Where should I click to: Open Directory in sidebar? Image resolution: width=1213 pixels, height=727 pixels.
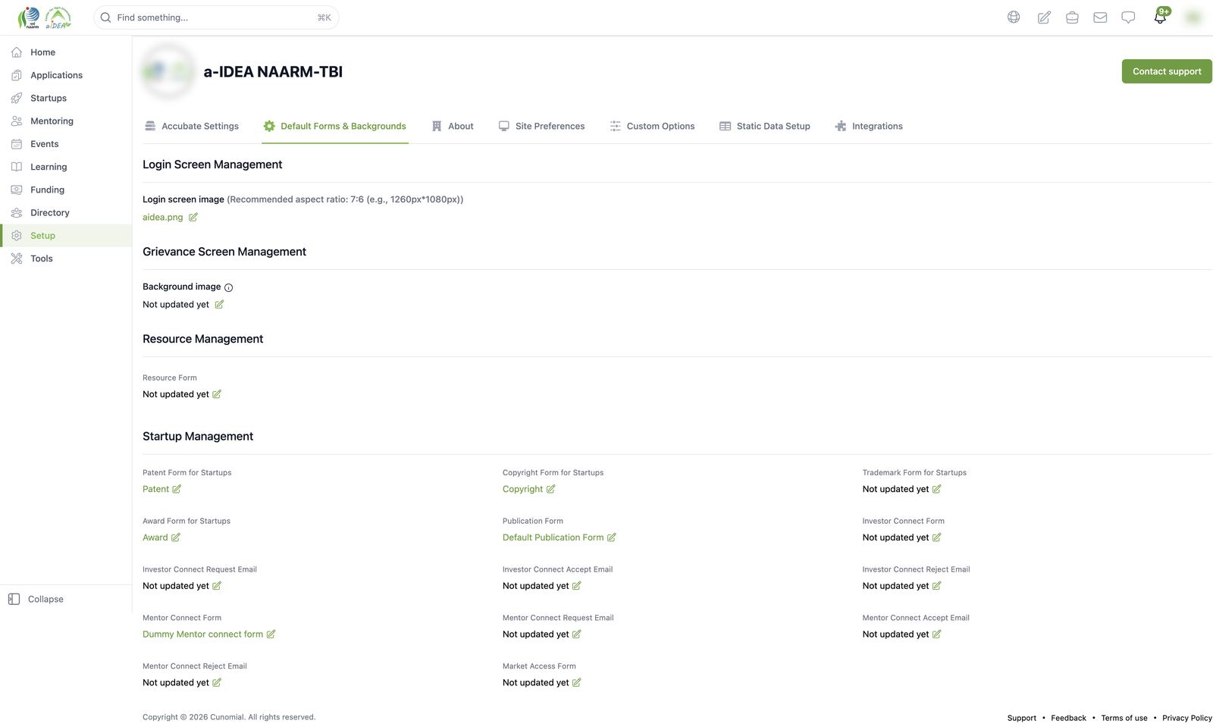click(66, 213)
